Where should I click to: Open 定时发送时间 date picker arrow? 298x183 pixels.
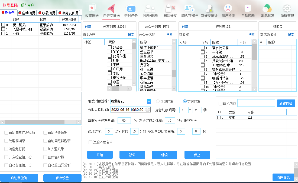[148, 110]
